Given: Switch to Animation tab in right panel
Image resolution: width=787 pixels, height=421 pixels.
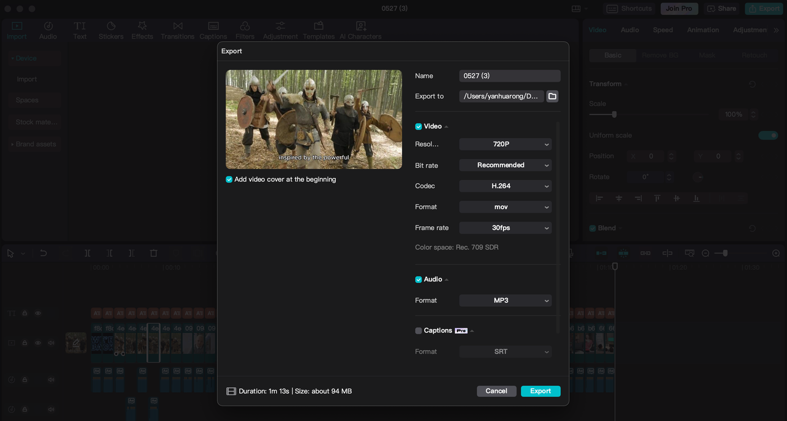Looking at the screenshot, I should 703,30.
